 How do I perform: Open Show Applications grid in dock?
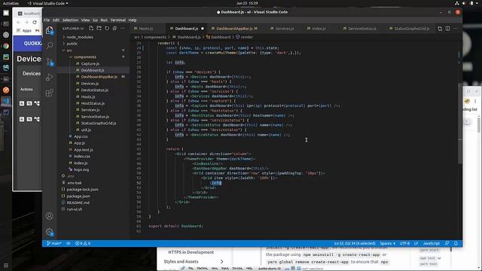[6, 266]
